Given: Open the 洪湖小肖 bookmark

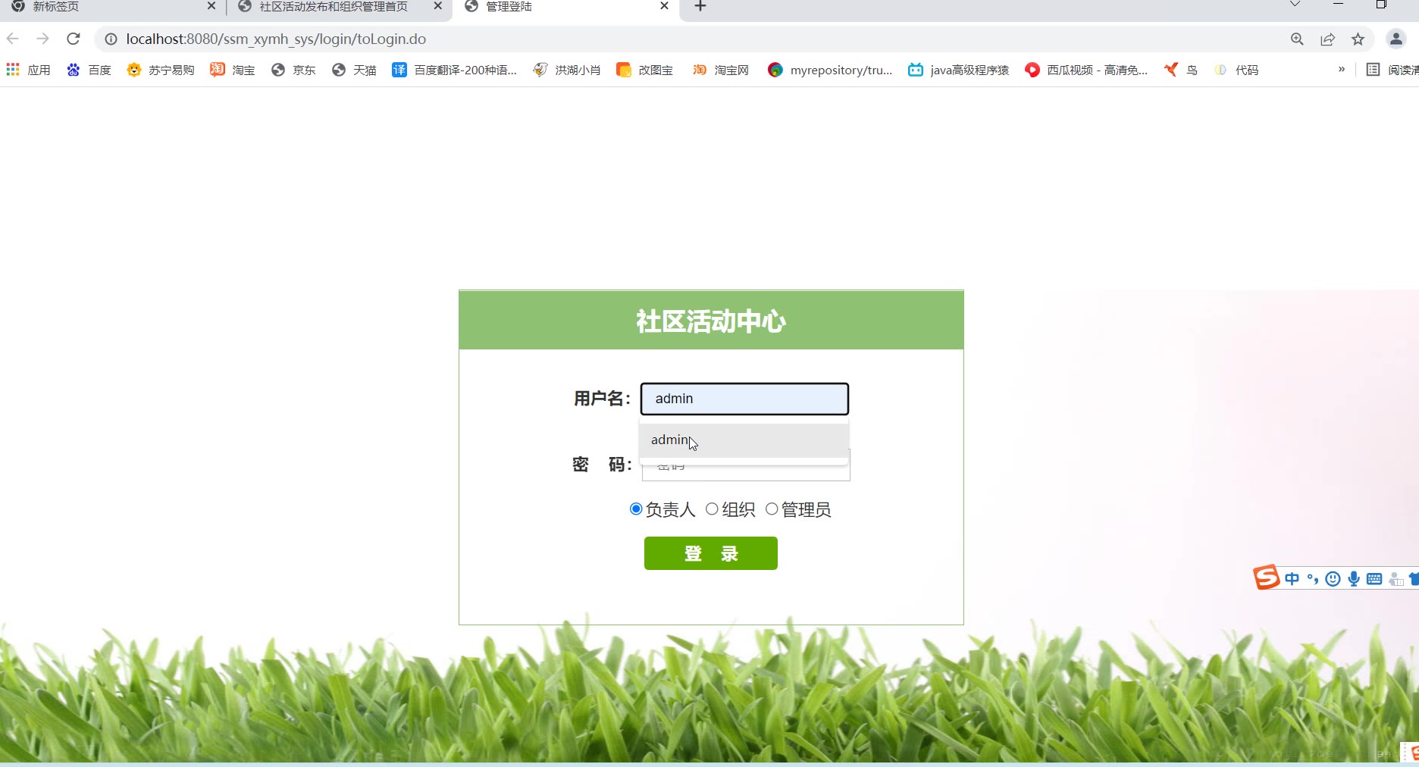Looking at the screenshot, I should point(567,70).
